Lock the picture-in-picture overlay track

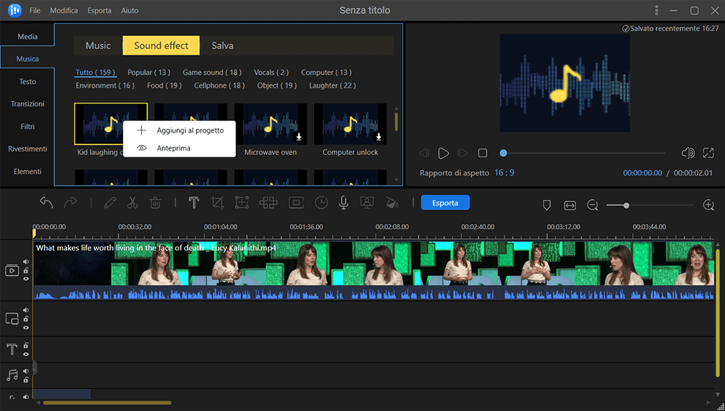26,319
